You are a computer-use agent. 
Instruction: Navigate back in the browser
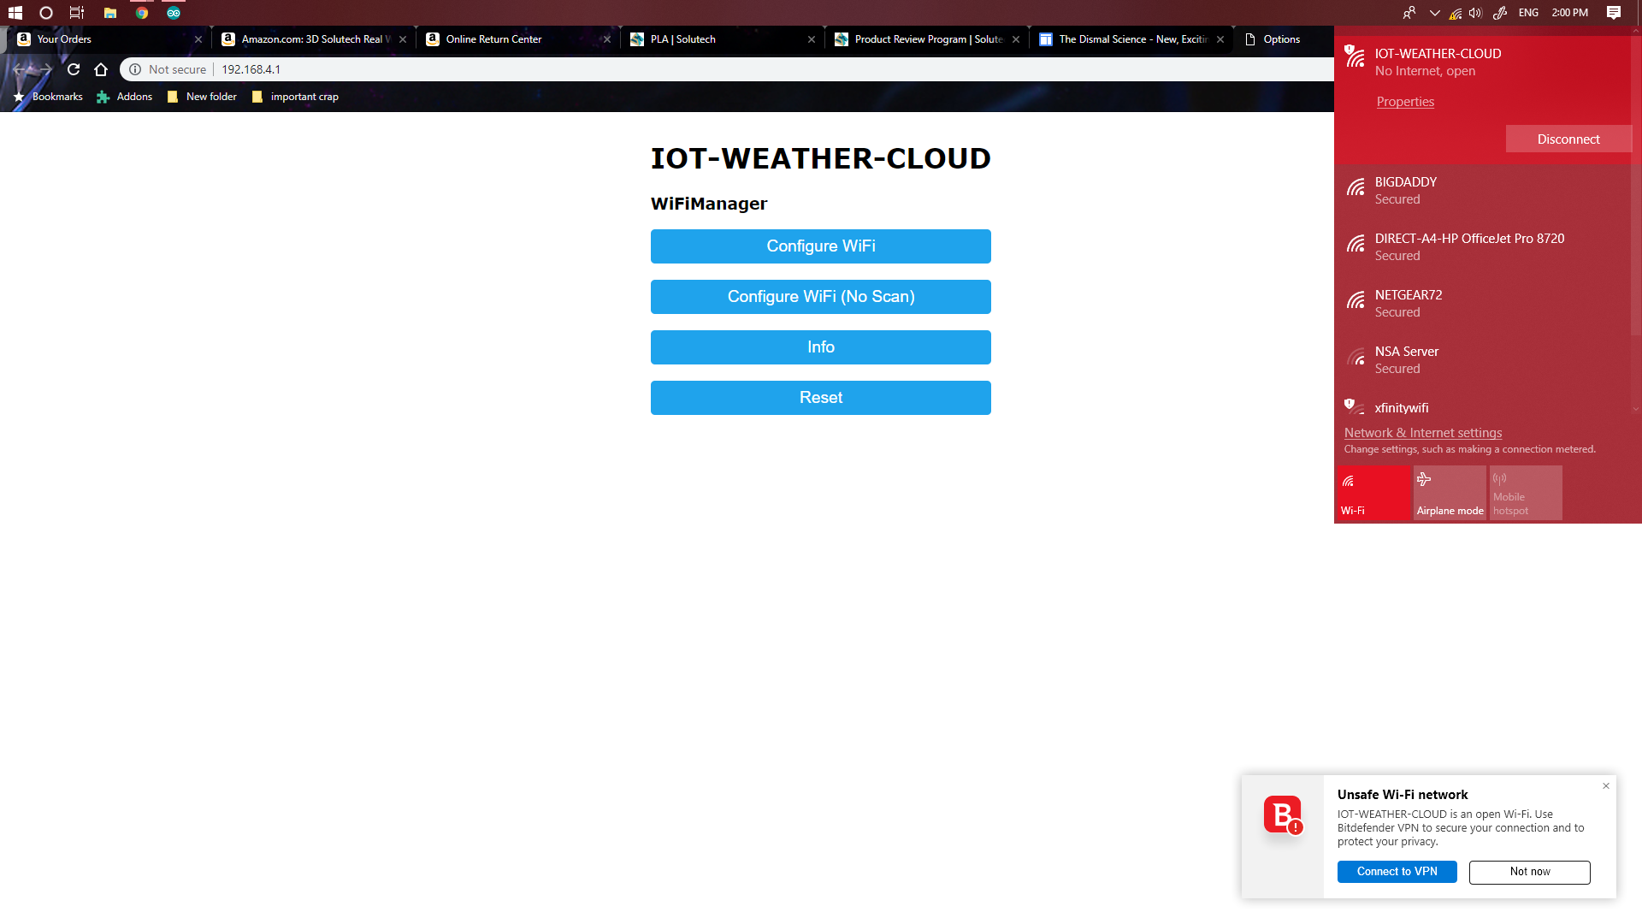click(17, 69)
